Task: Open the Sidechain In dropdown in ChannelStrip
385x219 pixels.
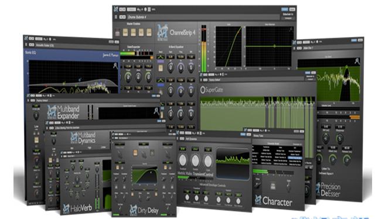Action: (x=288, y=18)
